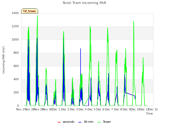This screenshot has height=127, width=169.
Task: Click the green Tower legend color marker
Action: click(99, 122)
